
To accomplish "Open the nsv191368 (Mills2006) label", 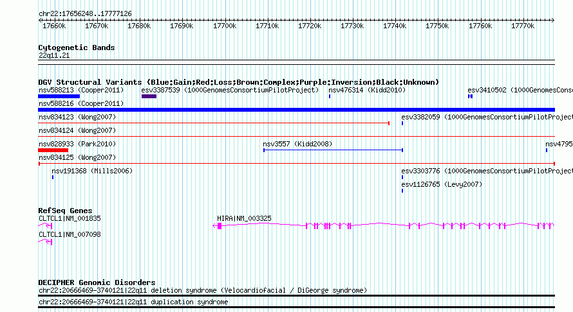I will coord(92,171).
